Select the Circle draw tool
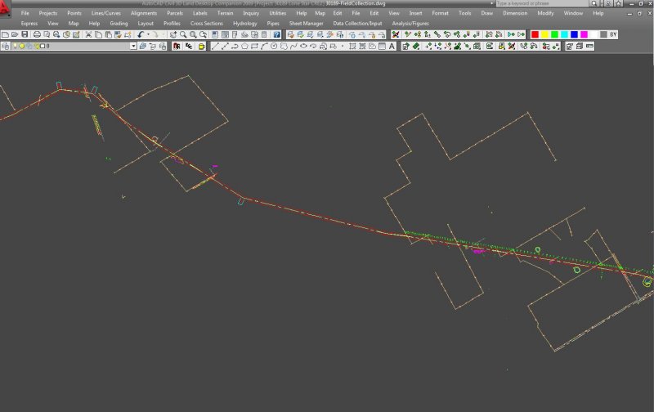This screenshot has height=412, width=654. point(274,47)
